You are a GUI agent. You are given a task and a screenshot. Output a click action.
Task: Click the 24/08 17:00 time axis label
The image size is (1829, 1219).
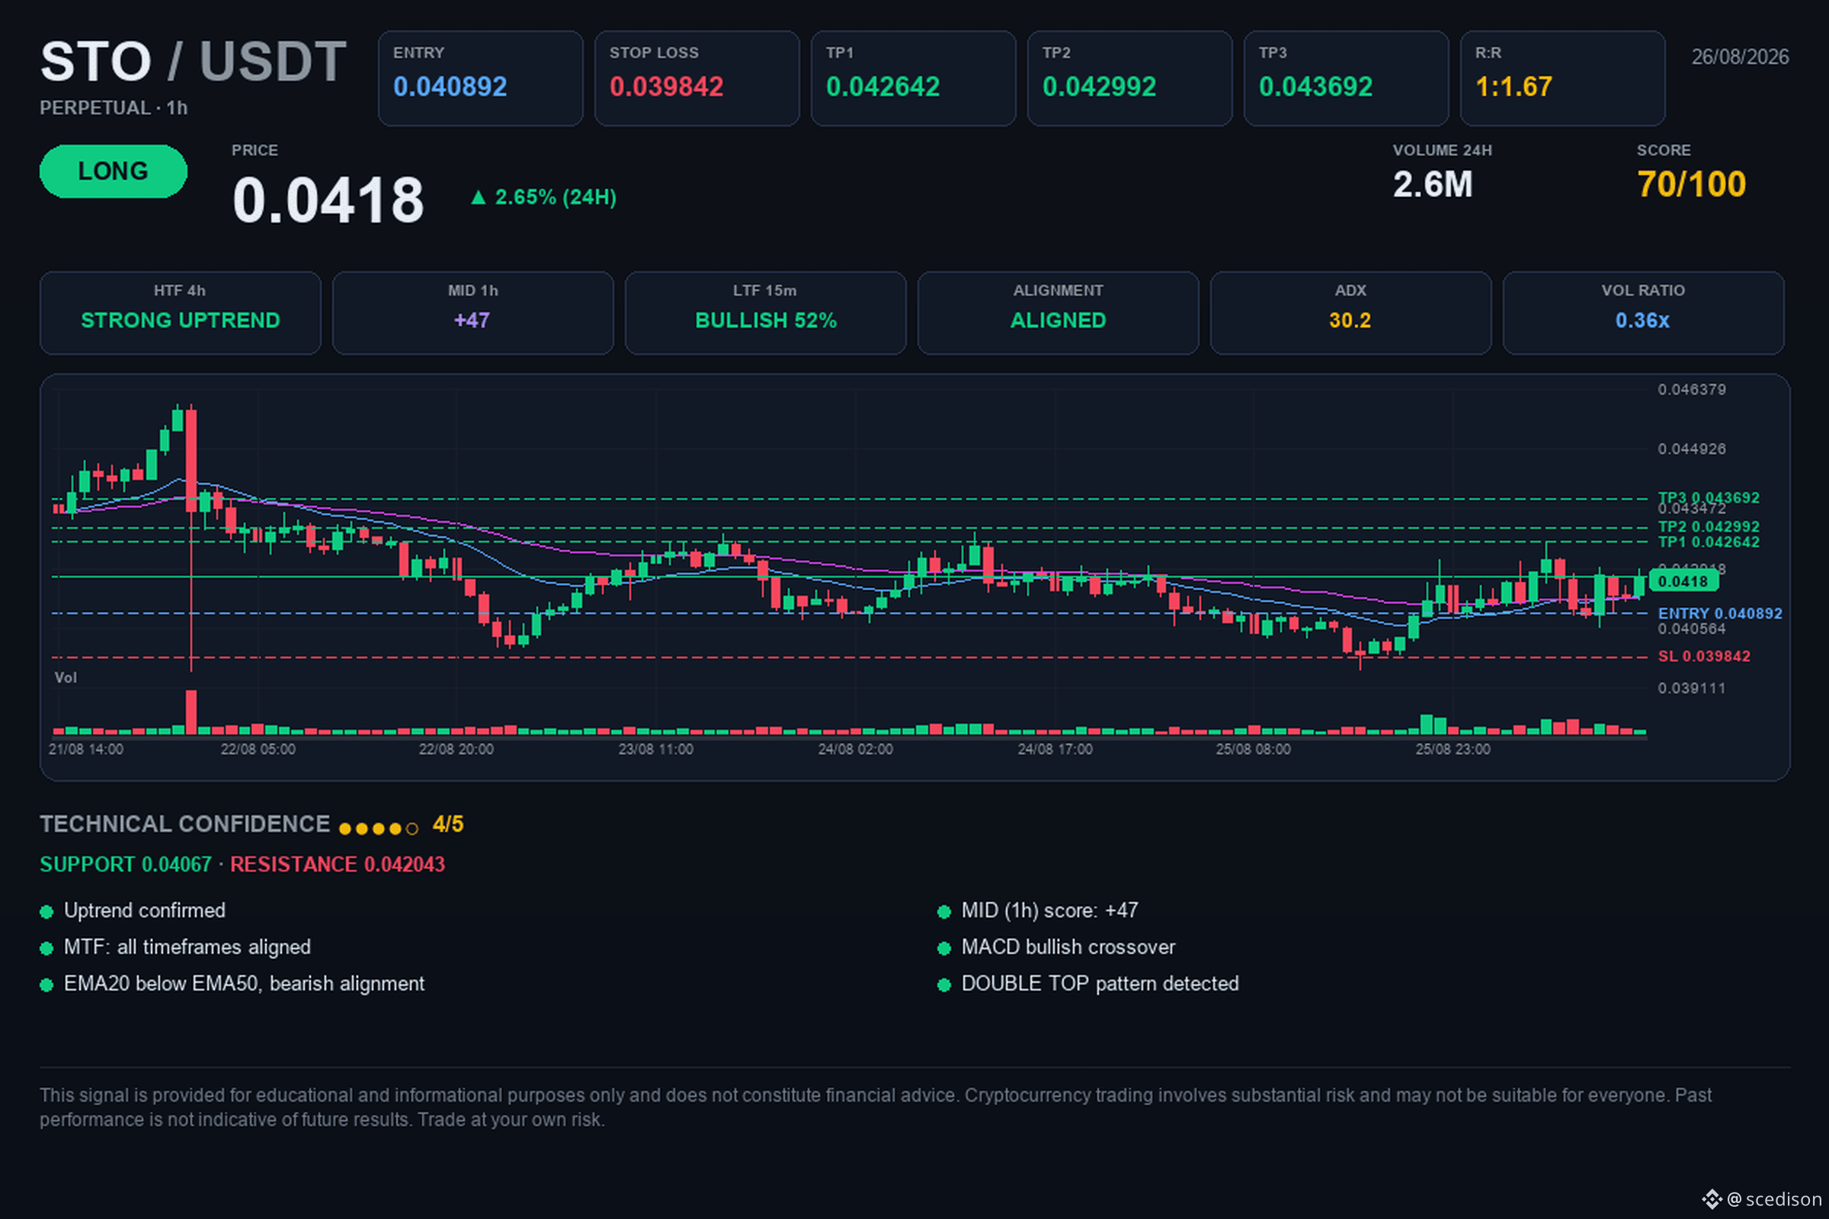(x=1055, y=750)
